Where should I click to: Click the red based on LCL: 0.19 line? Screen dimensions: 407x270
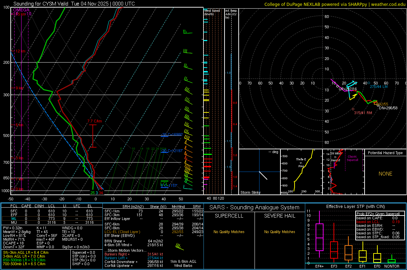378,222
